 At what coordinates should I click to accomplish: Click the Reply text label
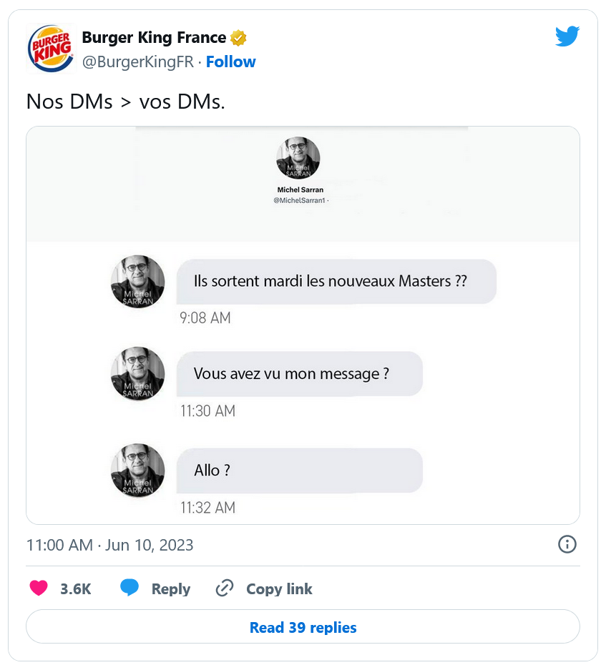tap(170, 589)
